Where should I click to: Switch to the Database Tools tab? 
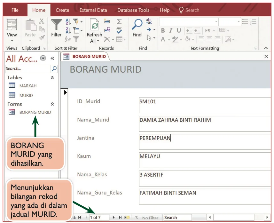click(x=133, y=10)
